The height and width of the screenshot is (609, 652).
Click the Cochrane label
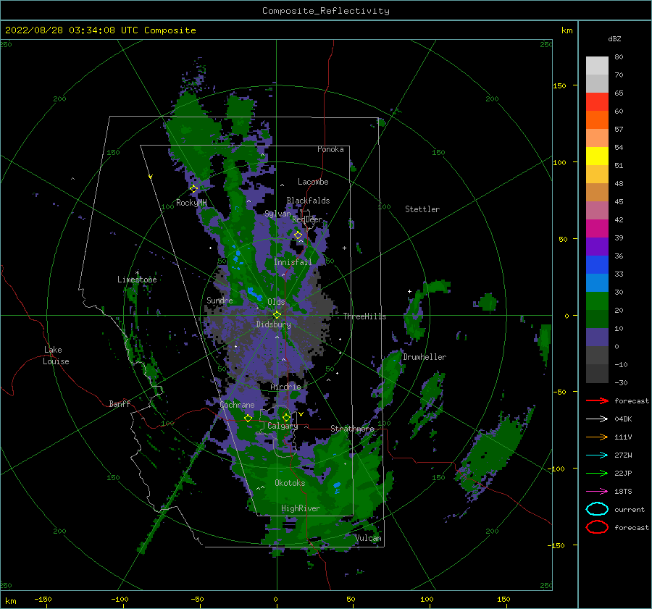(x=237, y=405)
